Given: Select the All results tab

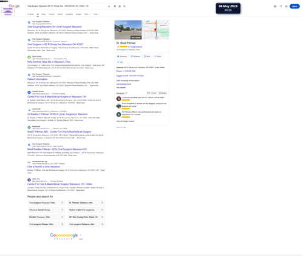Looking at the screenshot, I should pos(38,14).
